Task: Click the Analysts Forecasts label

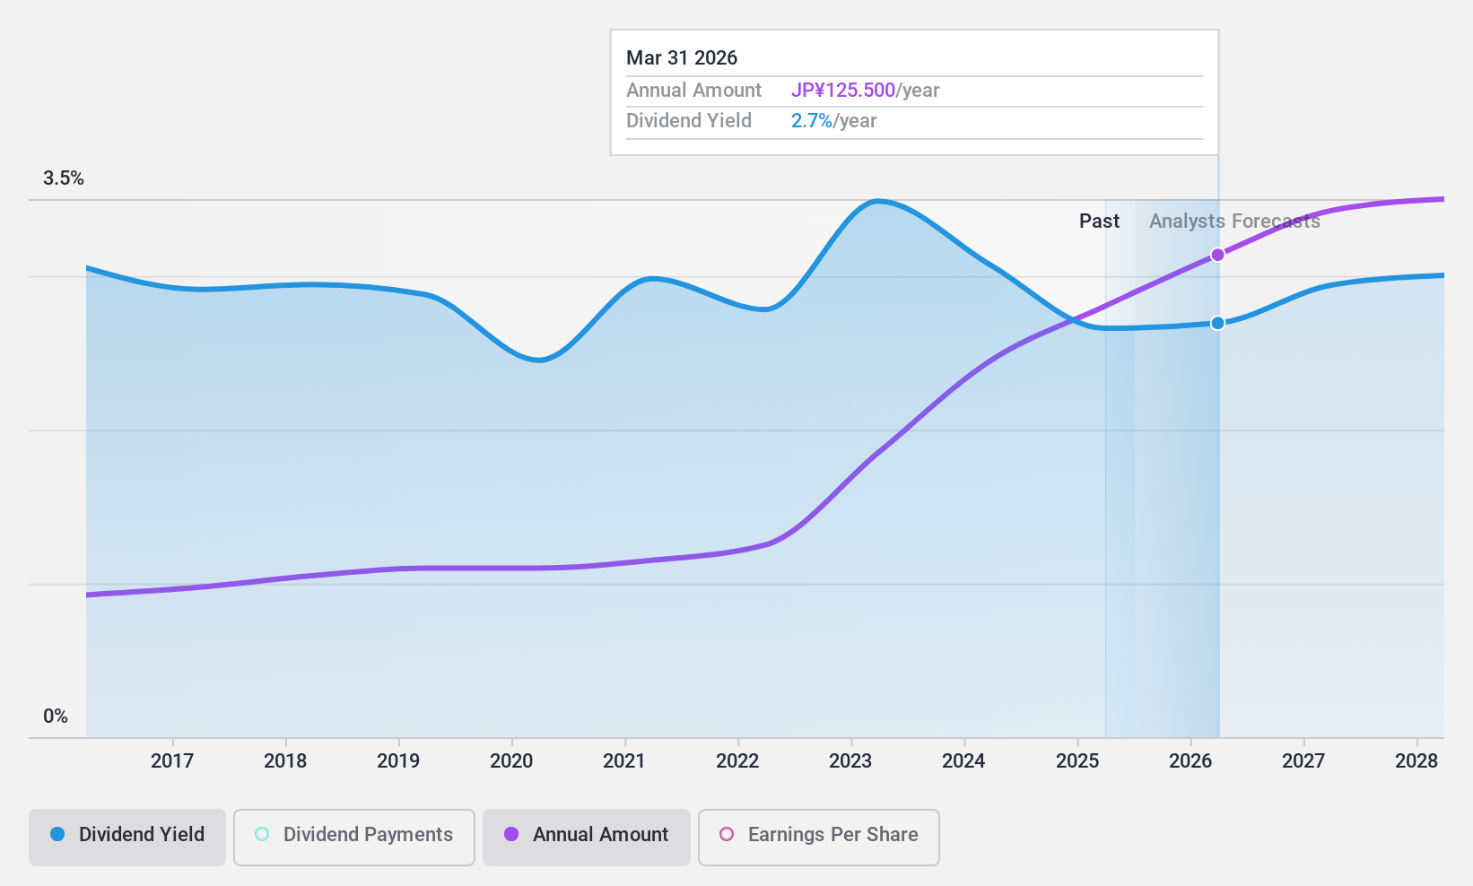Action: (1234, 221)
